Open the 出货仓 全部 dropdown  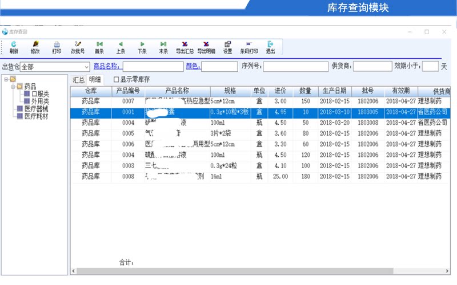point(87,67)
